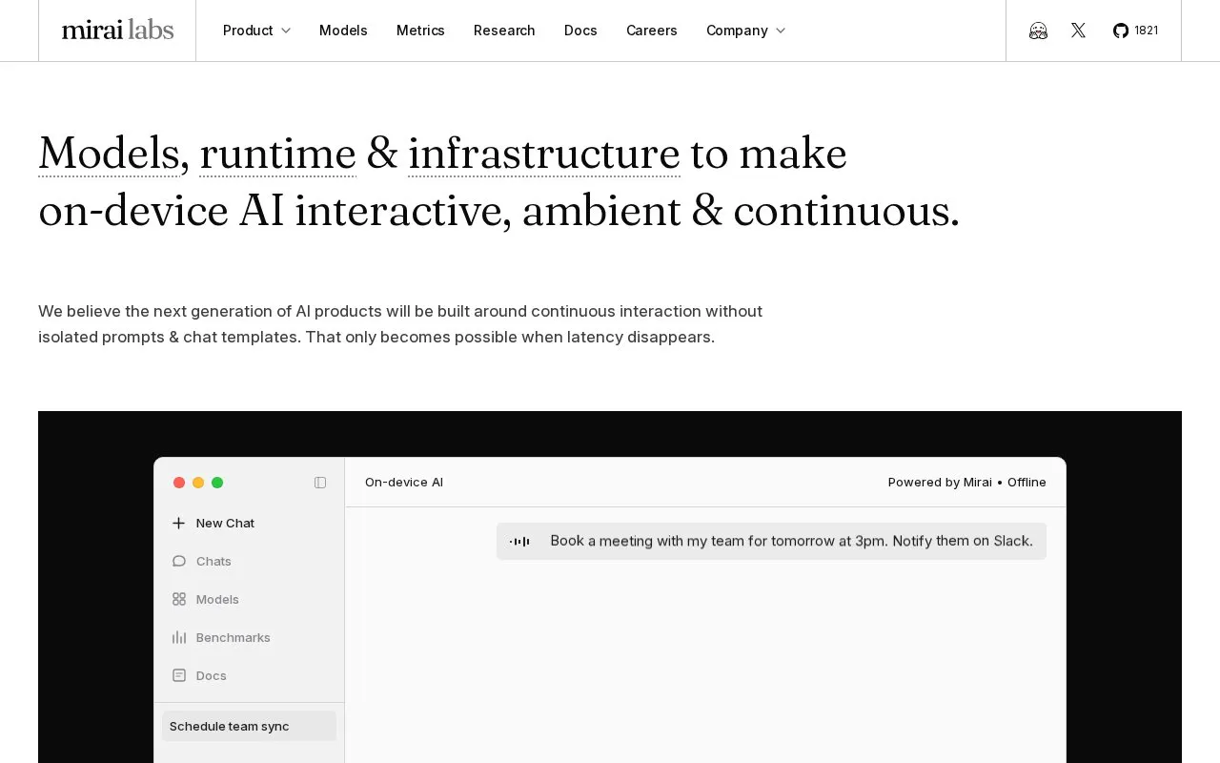Expand the Company dropdown menu
The width and height of the screenshot is (1220, 763).
coord(745,31)
